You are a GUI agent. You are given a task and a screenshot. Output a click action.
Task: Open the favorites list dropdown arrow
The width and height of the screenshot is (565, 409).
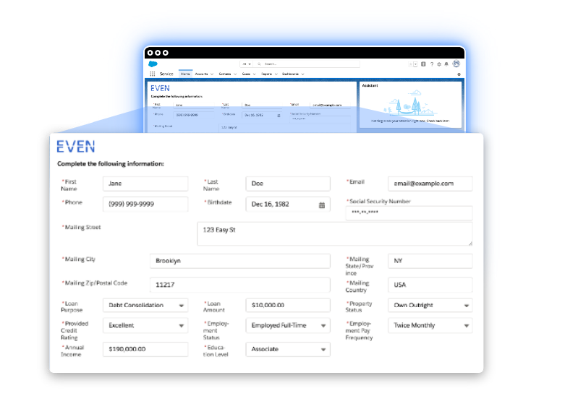(415, 64)
